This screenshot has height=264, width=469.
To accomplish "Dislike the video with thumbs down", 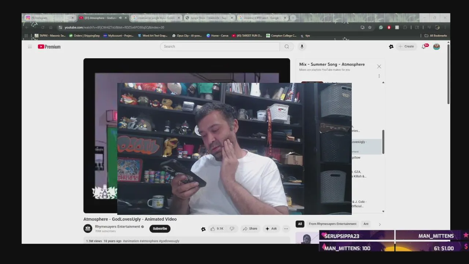I will tap(232, 228).
